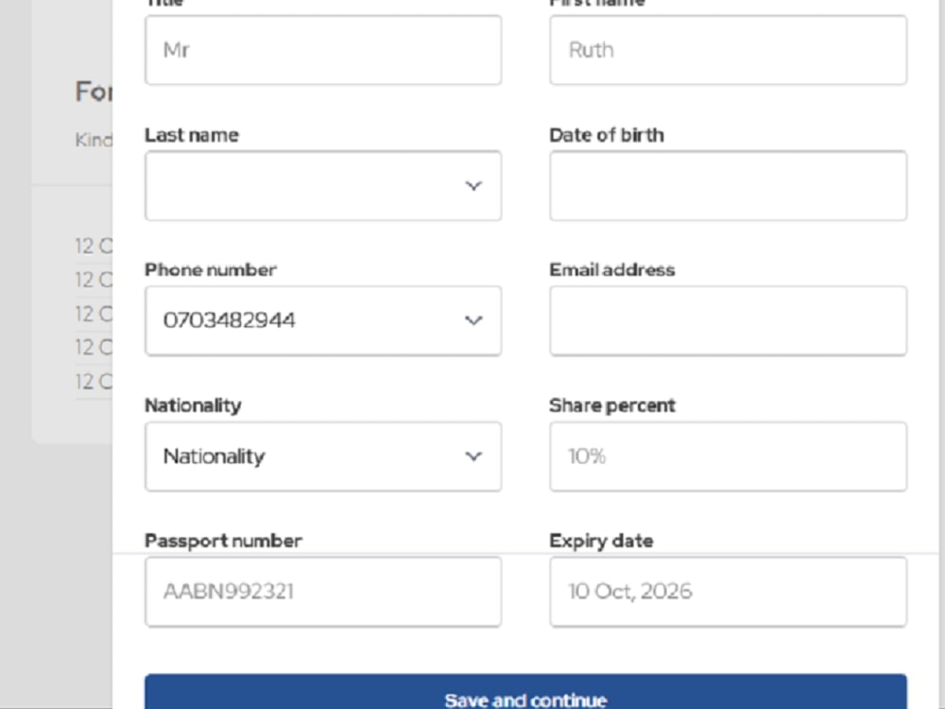
Task: Click the 0703482944 phone number text
Action: [230, 320]
